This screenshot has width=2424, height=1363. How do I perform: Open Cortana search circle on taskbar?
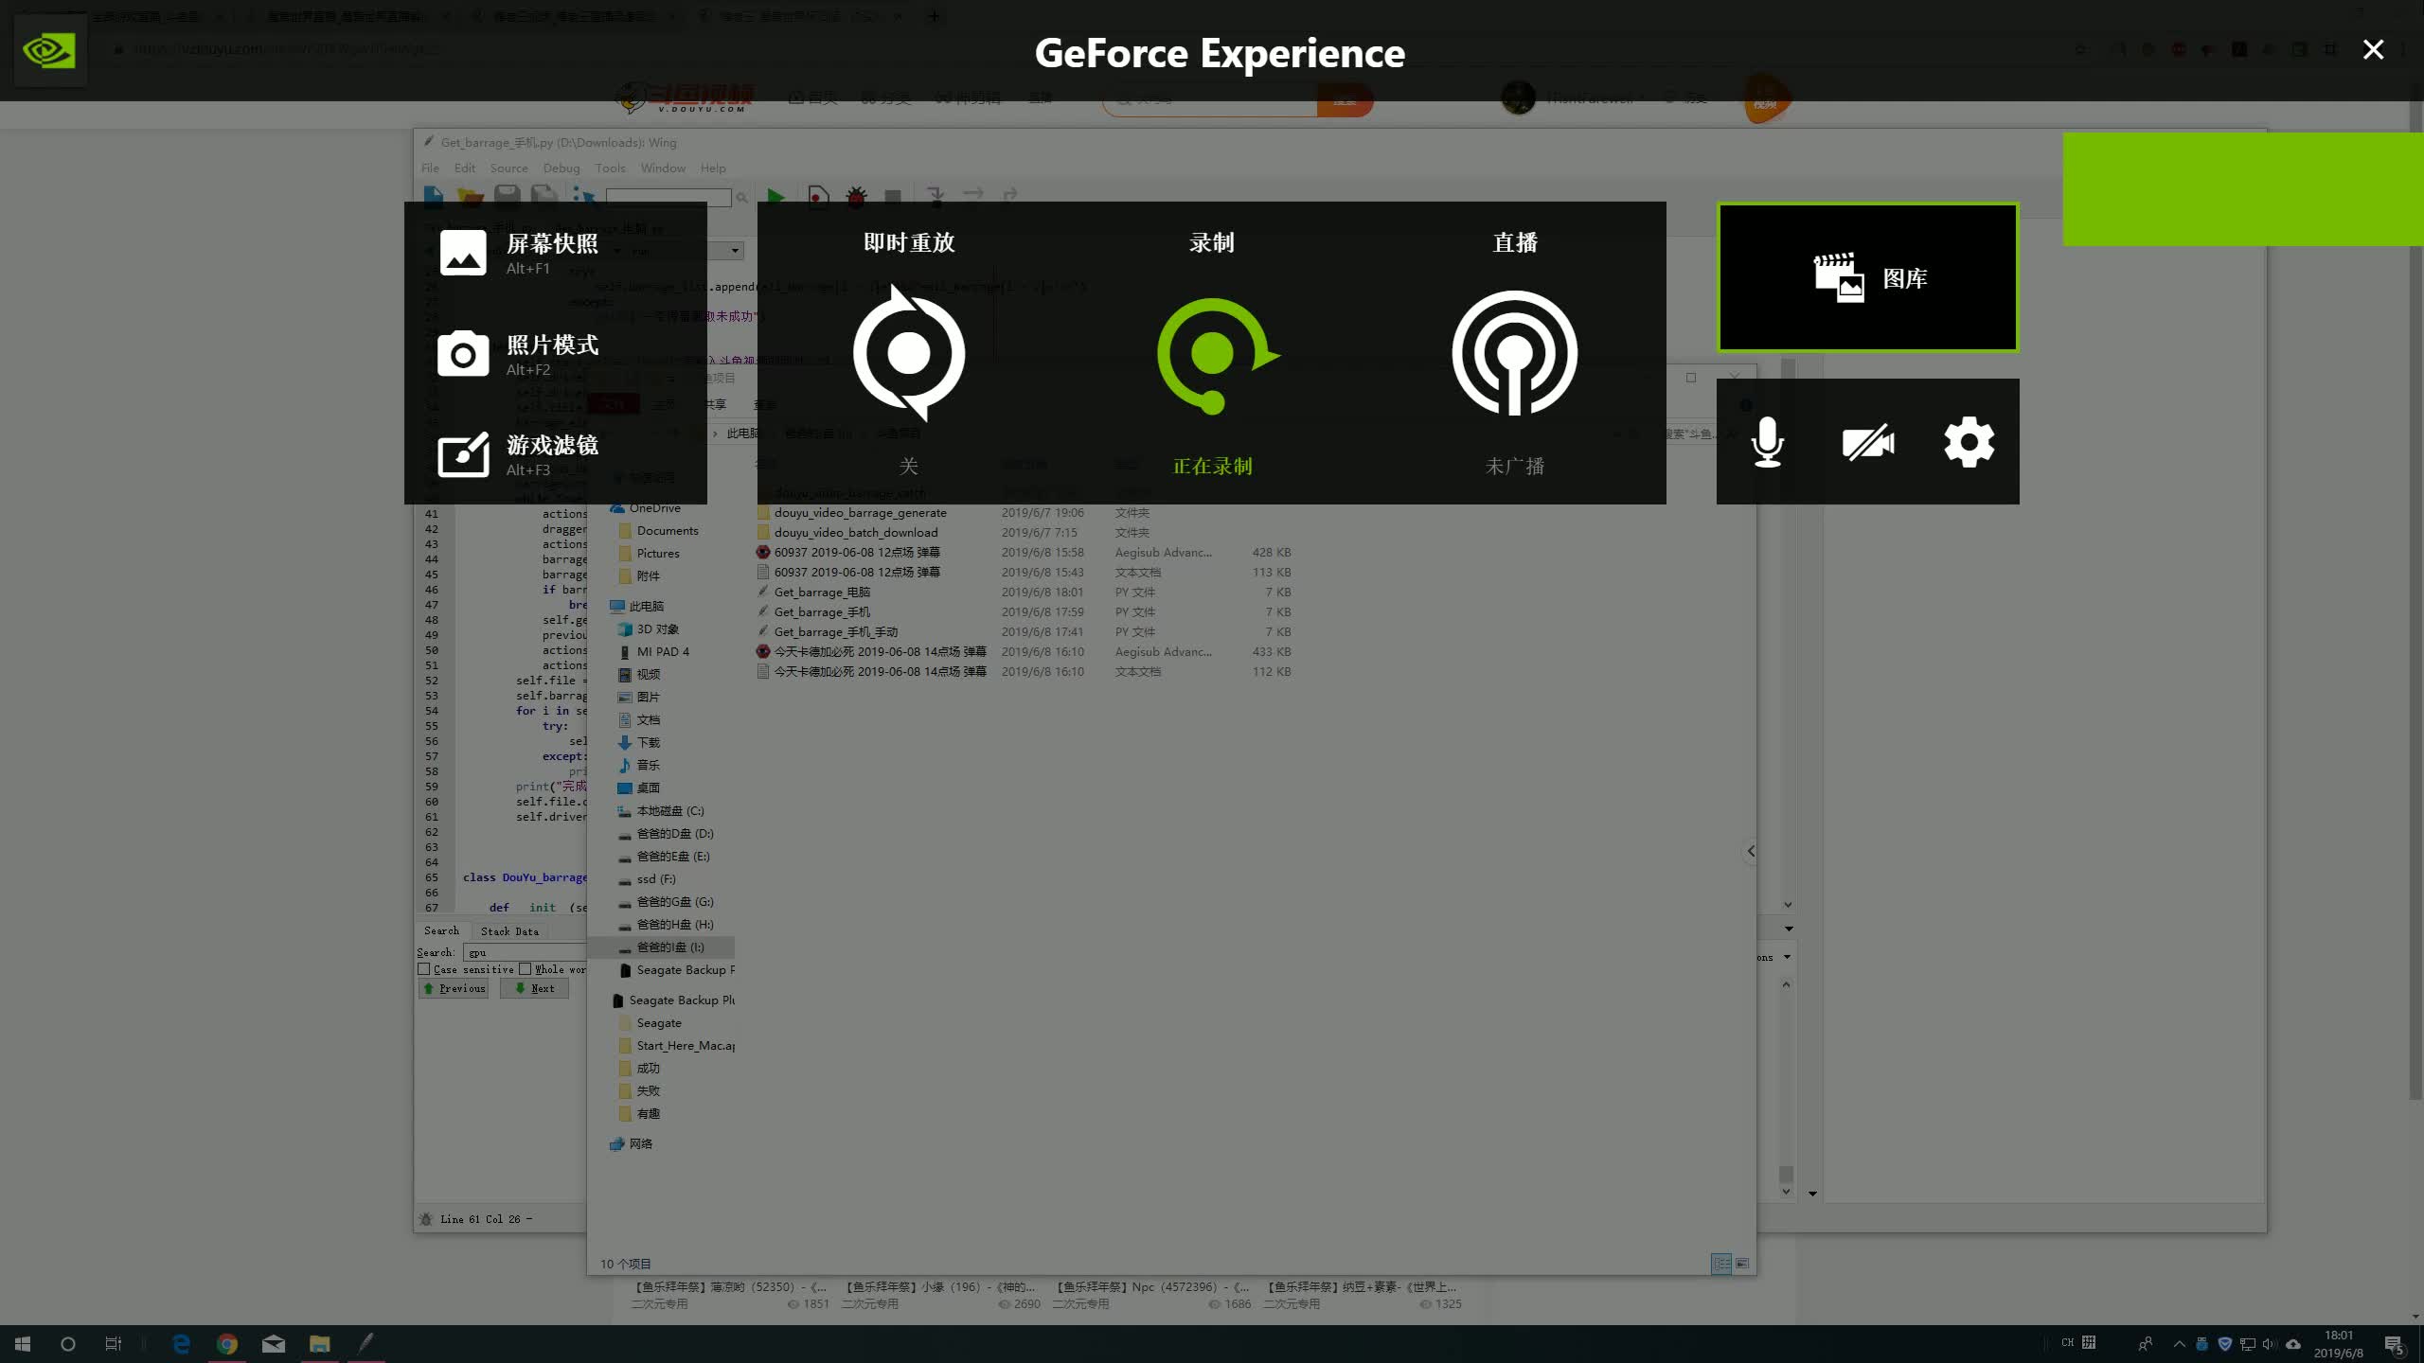pyautogui.click(x=67, y=1343)
